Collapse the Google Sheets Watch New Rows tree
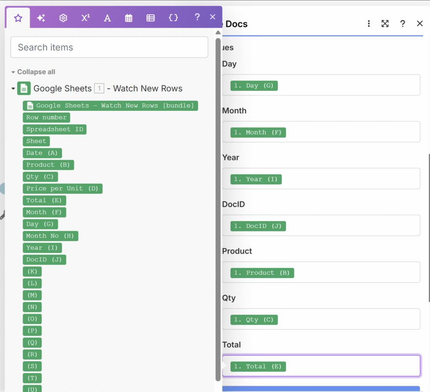This screenshot has width=430, height=392. [13, 89]
